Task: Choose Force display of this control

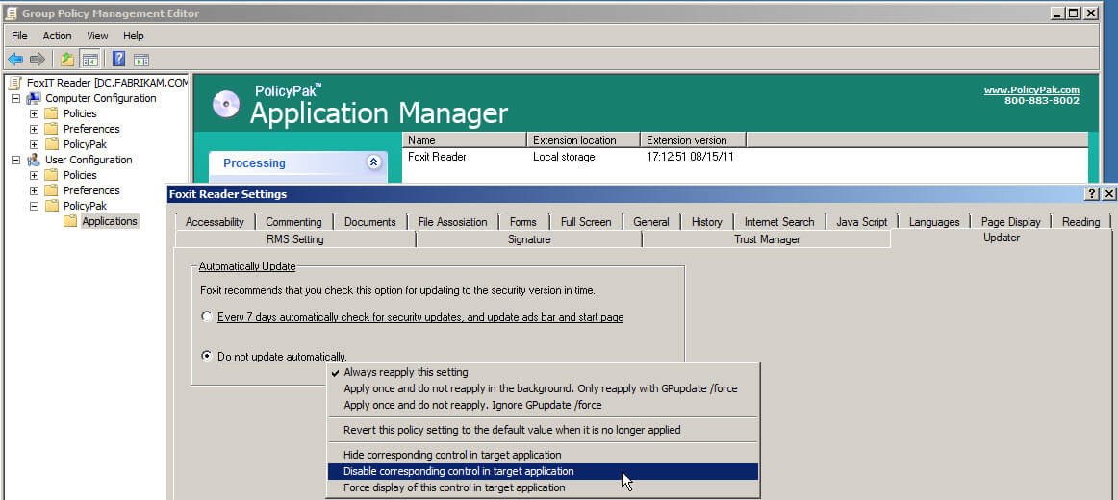Action: coord(543,487)
